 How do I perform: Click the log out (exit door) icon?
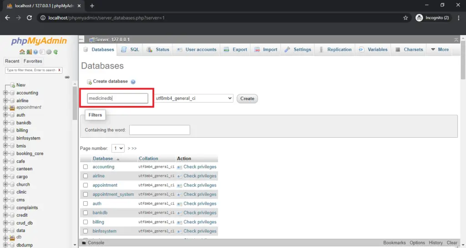[x=29, y=52]
